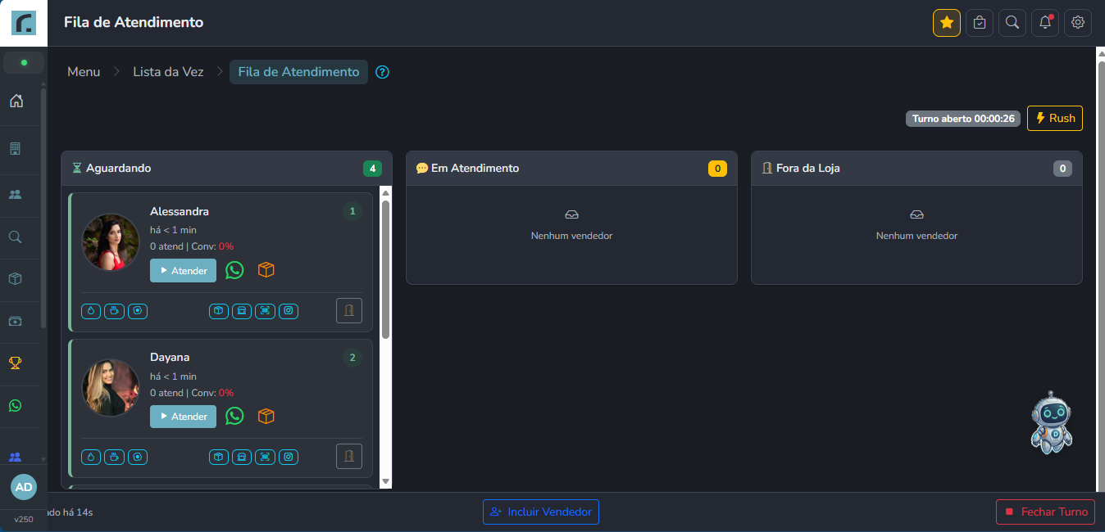The image size is (1105, 532).
Task: Click the Turno aberto timer badge
Action: pyautogui.click(x=963, y=119)
